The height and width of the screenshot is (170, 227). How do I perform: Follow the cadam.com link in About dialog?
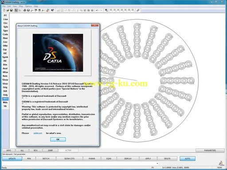pyautogui.click(x=38, y=133)
